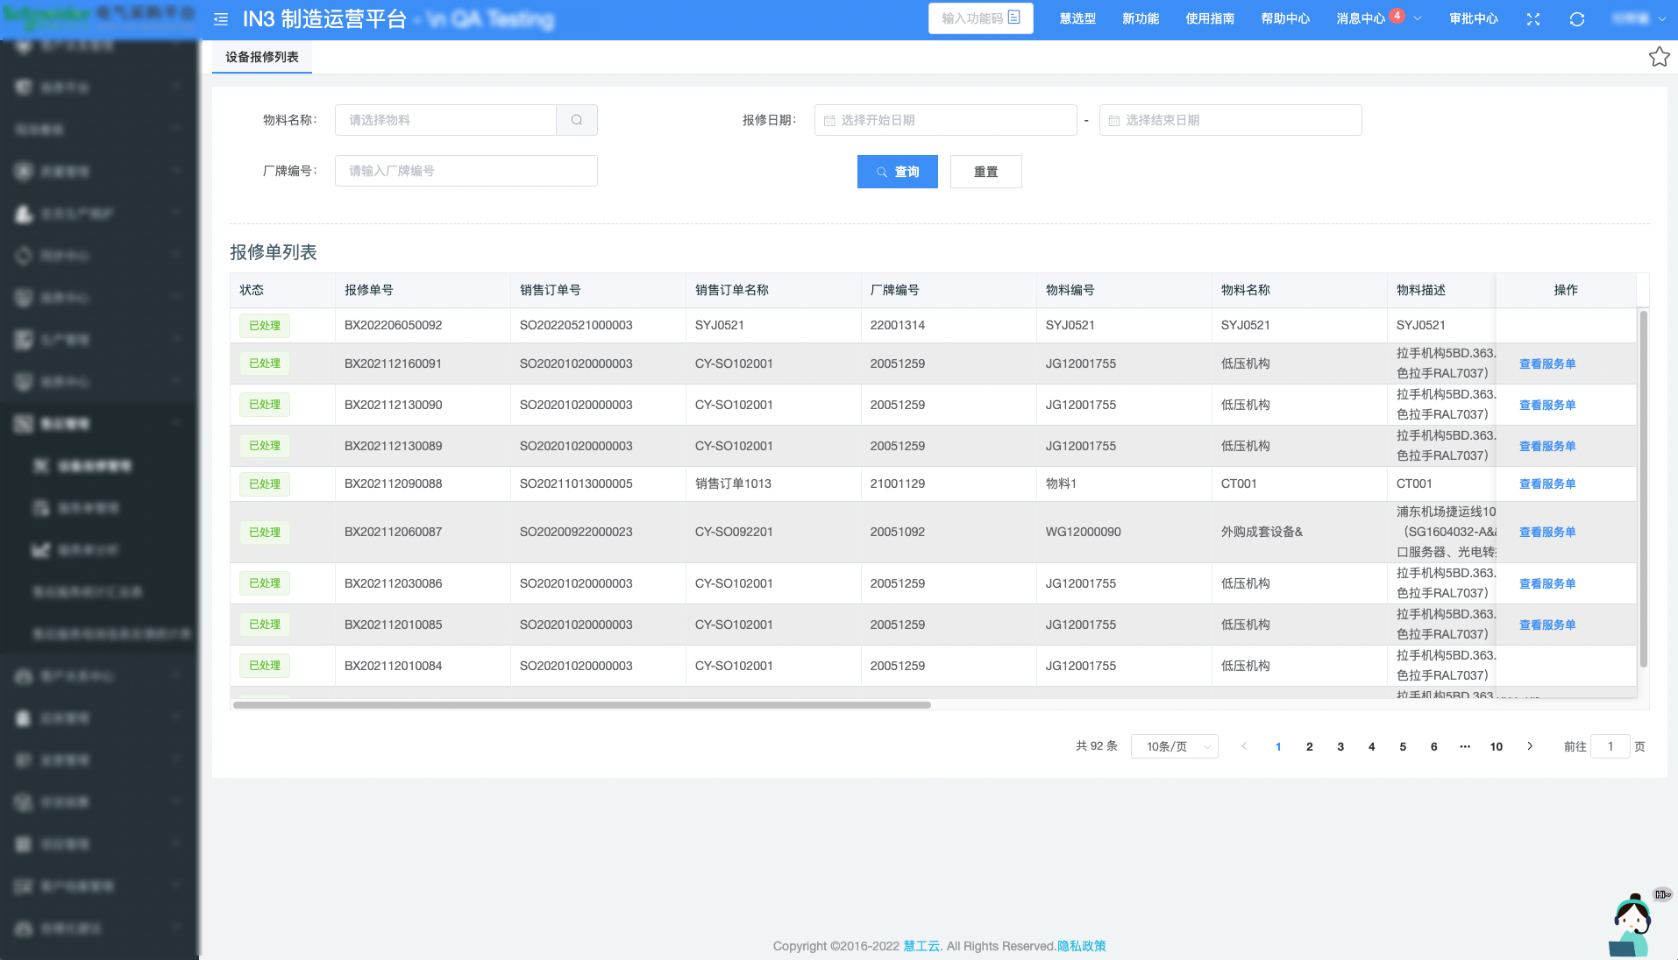Open 消息中心 in the top menu
Screen dimensions: 1678x960
coord(1361,18)
